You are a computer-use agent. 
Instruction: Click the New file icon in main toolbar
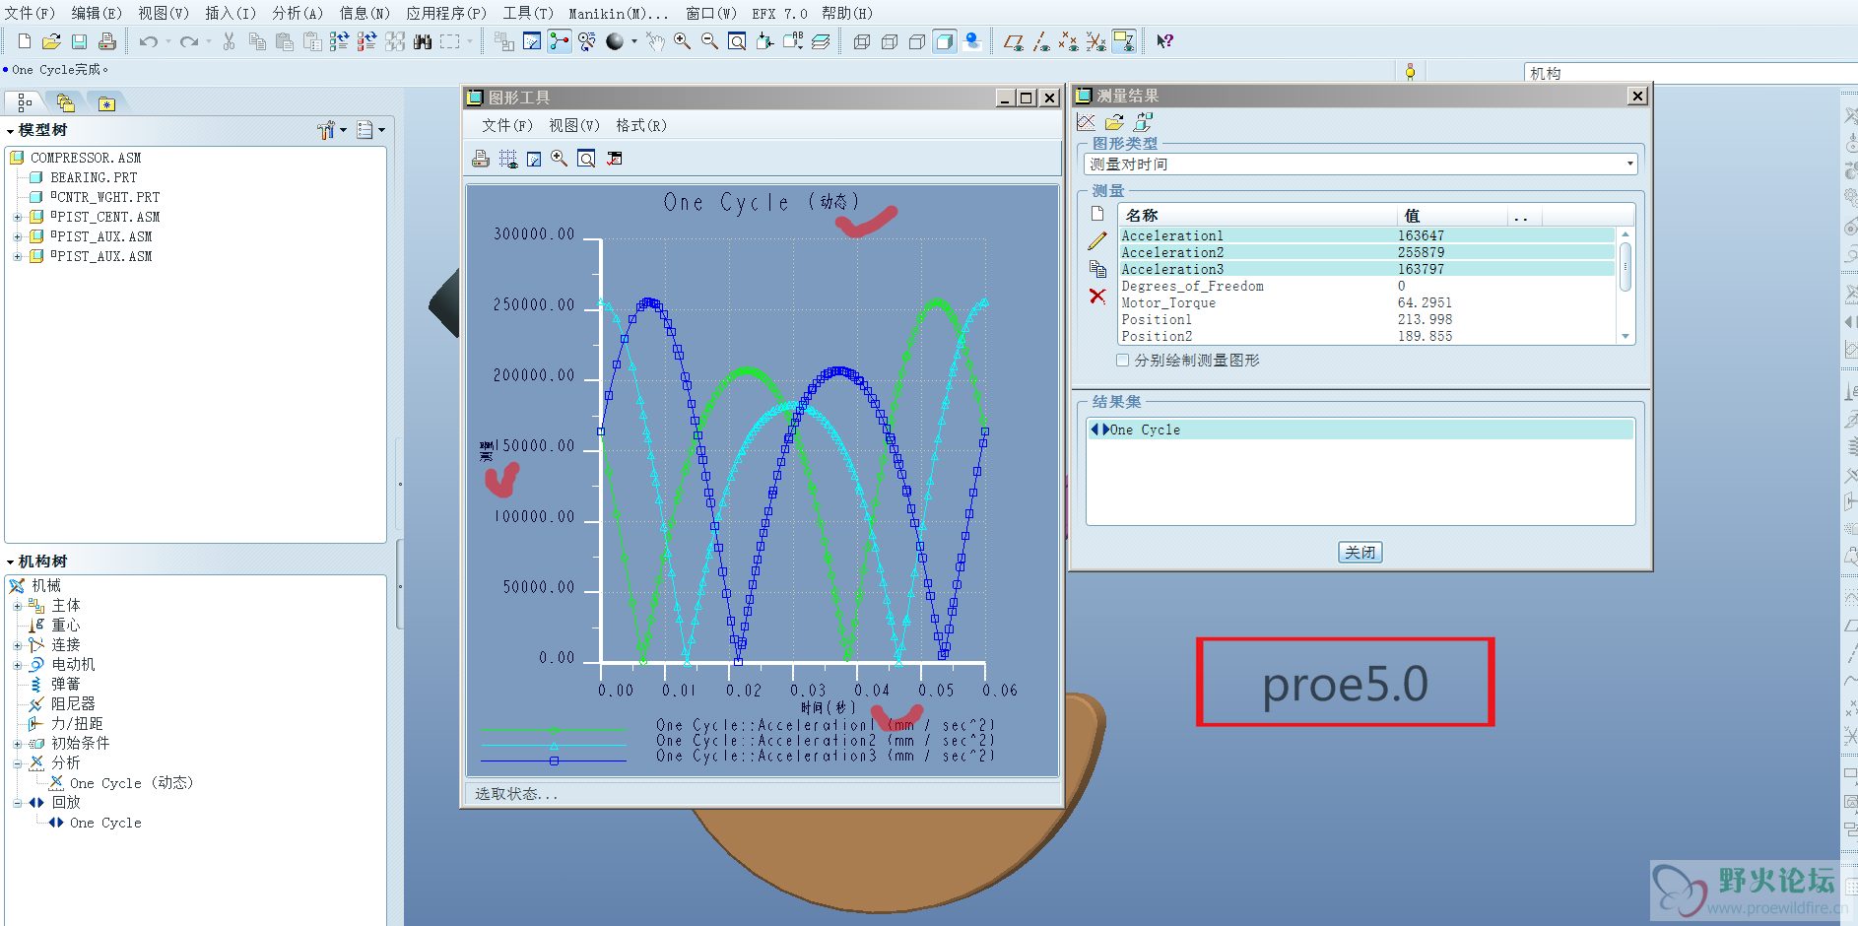pyautogui.click(x=25, y=41)
